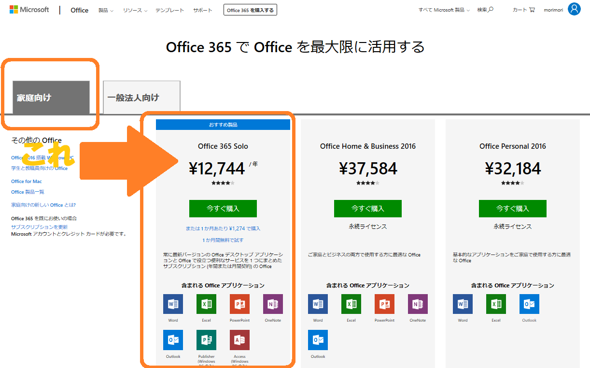Open Office for Mac link

click(x=27, y=182)
